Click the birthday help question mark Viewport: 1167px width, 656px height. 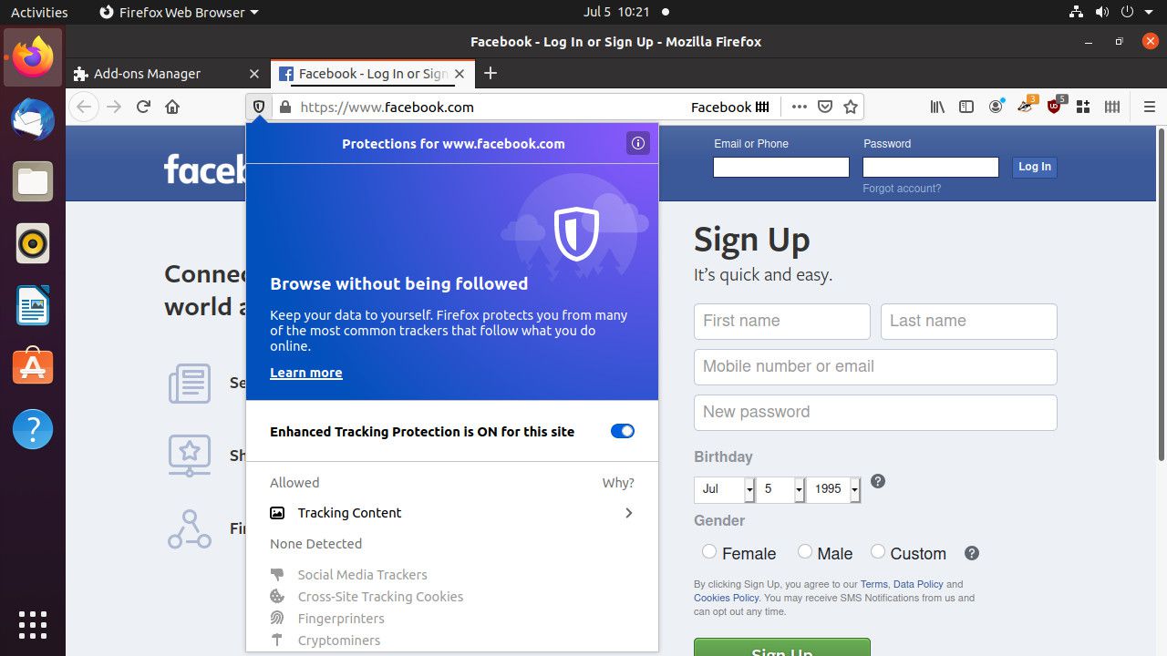click(x=878, y=481)
